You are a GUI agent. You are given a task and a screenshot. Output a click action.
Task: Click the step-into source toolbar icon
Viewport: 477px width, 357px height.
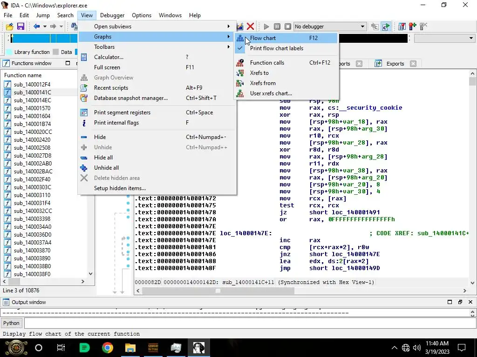pyautogui.click(x=375, y=26)
